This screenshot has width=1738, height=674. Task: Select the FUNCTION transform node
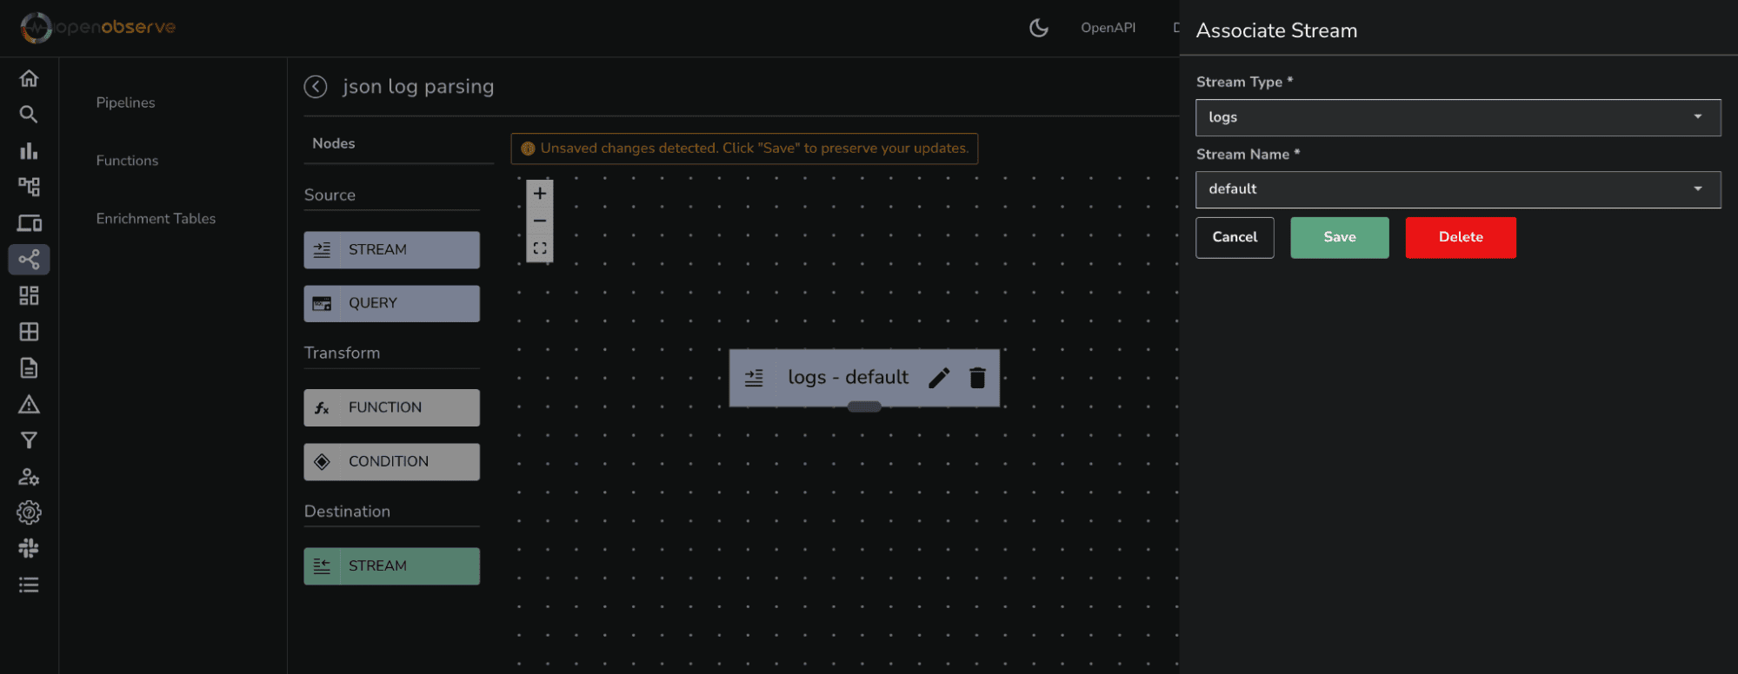[x=391, y=408]
